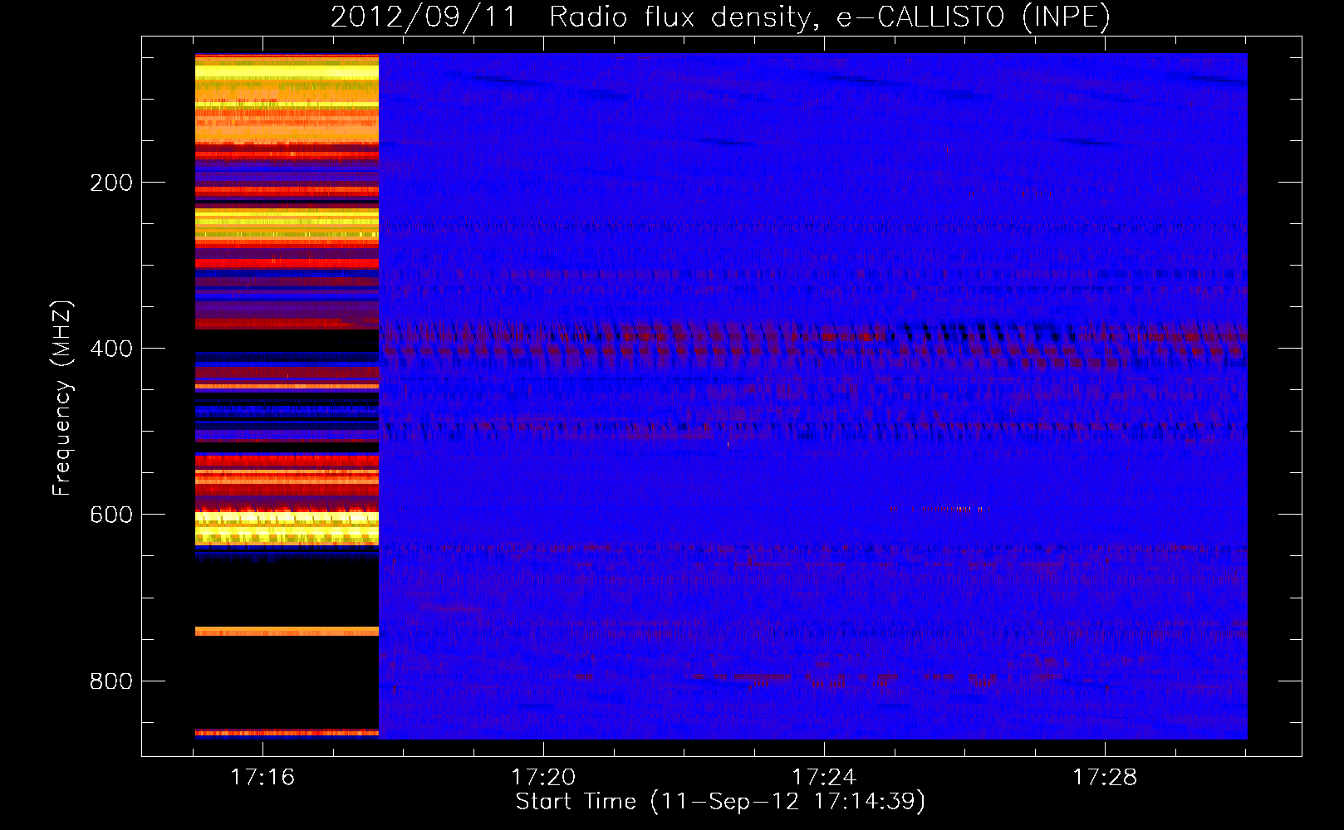Viewport: 1344px width, 830px height.
Task: Click the 17:20 time tick label
Action: coord(543,777)
